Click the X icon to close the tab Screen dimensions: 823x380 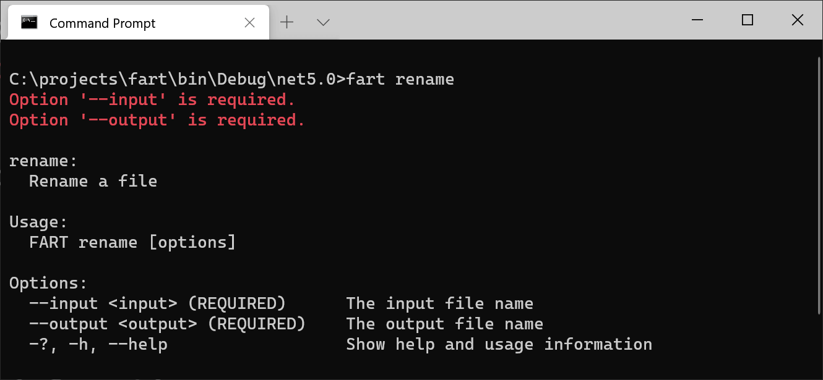tap(250, 22)
